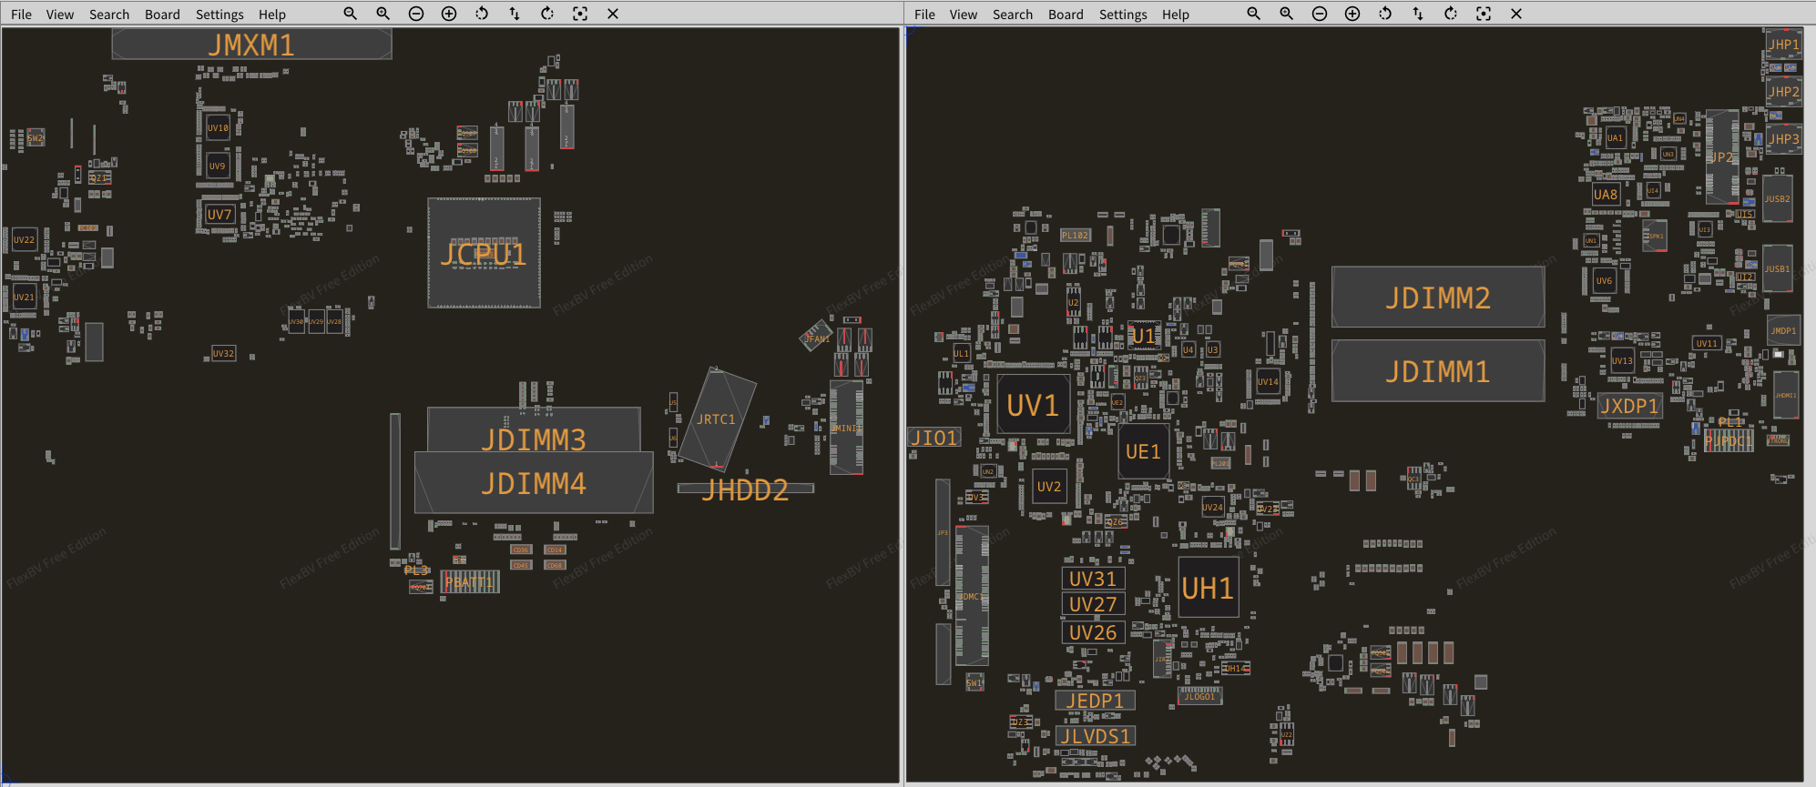The width and height of the screenshot is (1816, 787).
Task: Open File menu in left pane
Action: tap(21, 15)
